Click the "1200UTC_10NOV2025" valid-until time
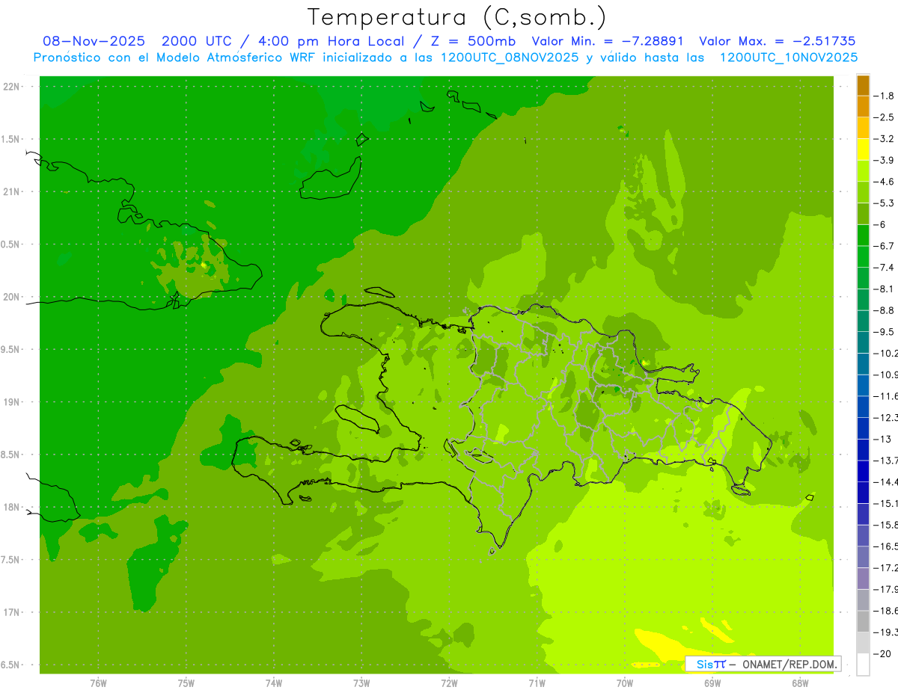 (789, 58)
